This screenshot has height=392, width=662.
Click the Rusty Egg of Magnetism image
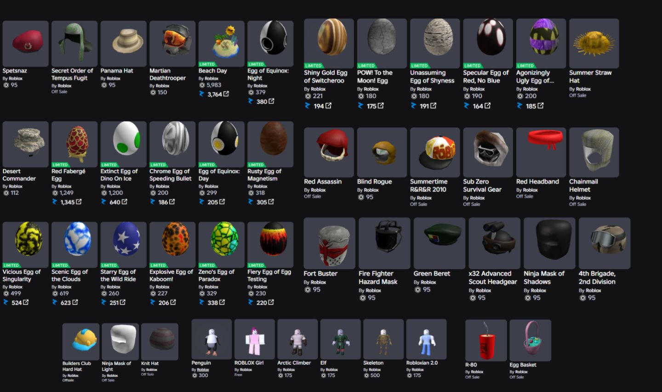pyautogui.click(x=270, y=144)
